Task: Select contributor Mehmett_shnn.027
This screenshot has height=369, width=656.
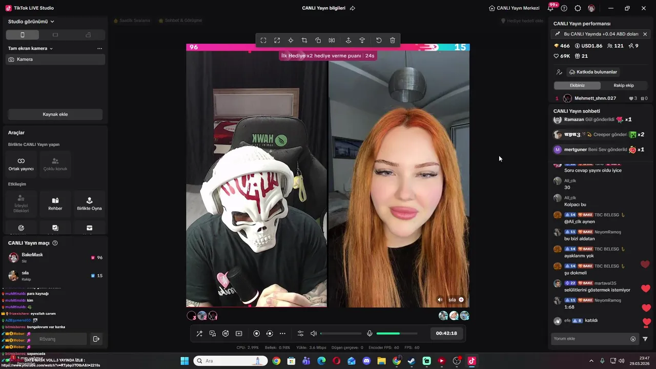Action: (x=601, y=98)
